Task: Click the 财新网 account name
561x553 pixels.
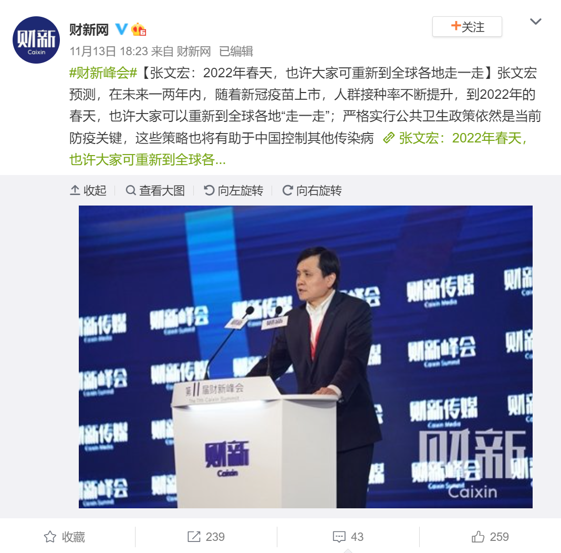Action: 89,29
